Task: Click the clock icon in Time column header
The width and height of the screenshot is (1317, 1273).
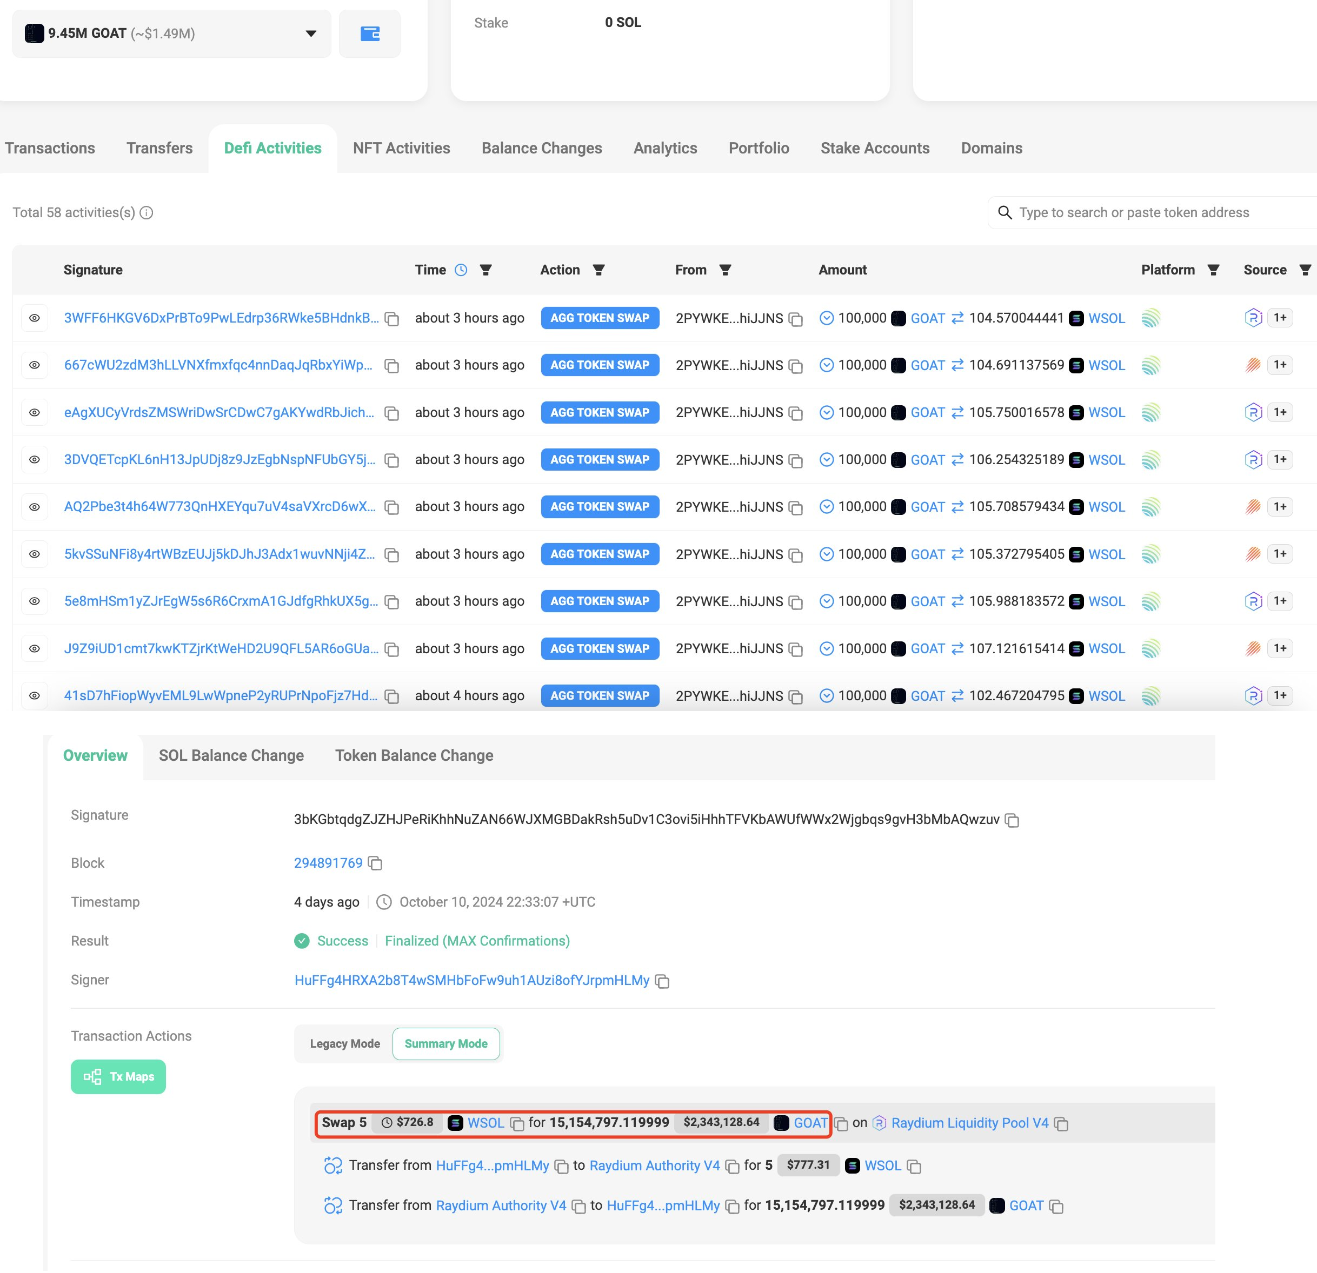Action: click(x=461, y=270)
